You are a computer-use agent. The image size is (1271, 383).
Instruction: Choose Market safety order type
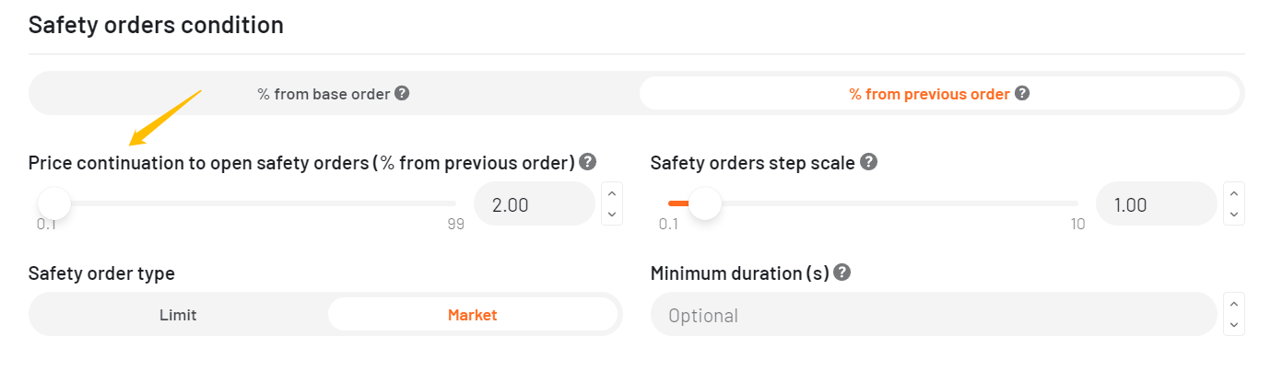[x=473, y=315]
